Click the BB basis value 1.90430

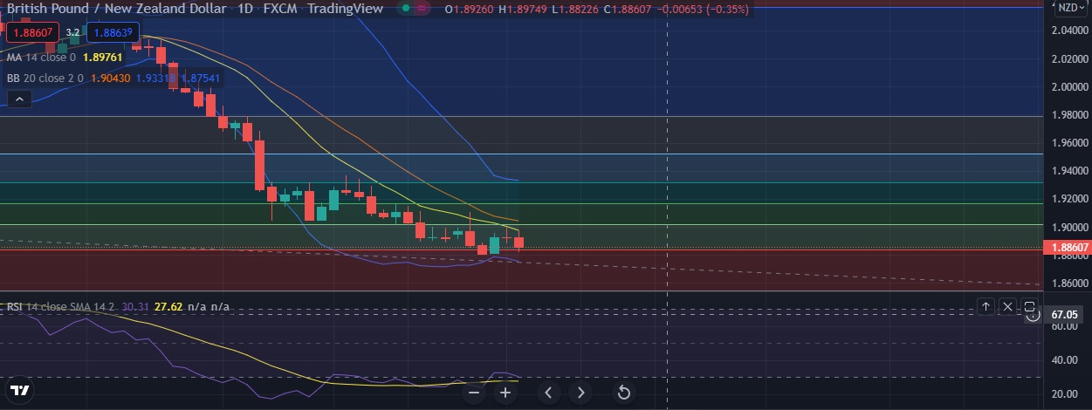click(111, 78)
